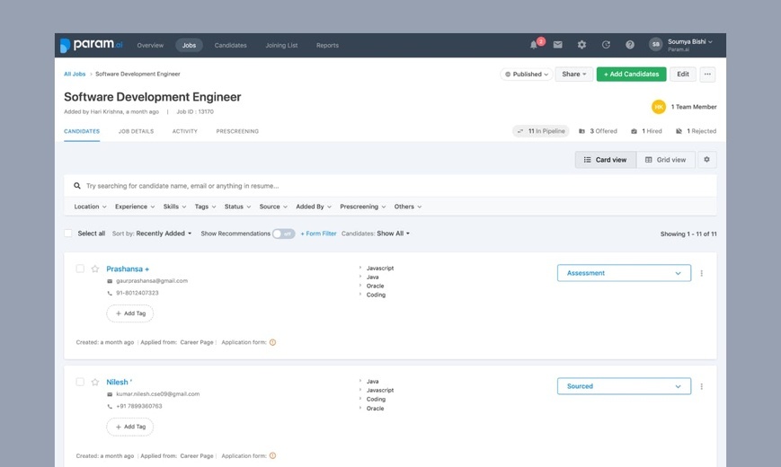Click the HK team member avatar
Screen dimensions: 781x467
659,107
